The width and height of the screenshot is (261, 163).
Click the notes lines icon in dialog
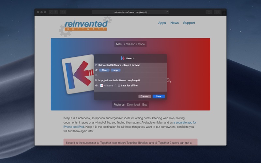96,75
